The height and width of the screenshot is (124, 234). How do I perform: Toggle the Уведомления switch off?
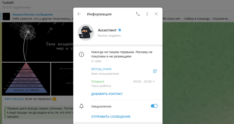tap(154, 106)
